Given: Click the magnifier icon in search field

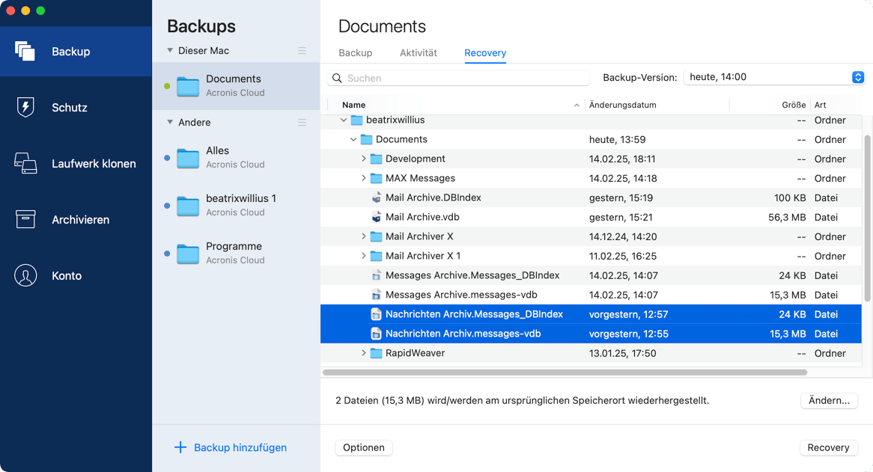Looking at the screenshot, I should click(338, 79).
